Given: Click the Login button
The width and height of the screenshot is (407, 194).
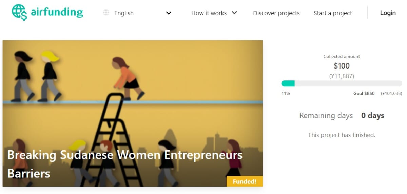Looking at the screenshot, I should tap(388, 13).
